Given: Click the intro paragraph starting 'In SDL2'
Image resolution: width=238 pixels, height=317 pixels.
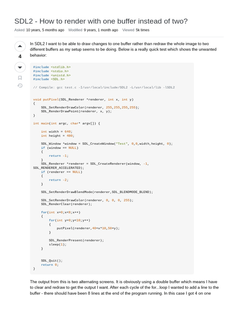Looking at the screenshot, I should [x=123, y=49].
